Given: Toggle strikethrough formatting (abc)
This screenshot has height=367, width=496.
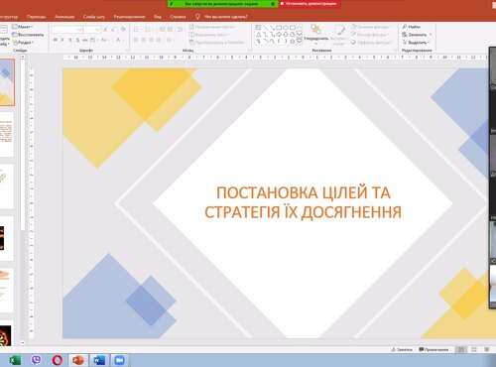Looking at the screenshot, I should (85, 40).
